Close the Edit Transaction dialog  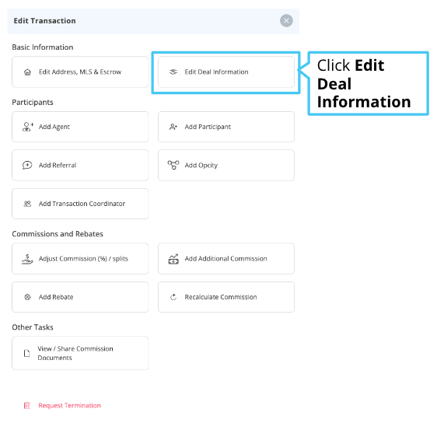[x=286, y=21]
